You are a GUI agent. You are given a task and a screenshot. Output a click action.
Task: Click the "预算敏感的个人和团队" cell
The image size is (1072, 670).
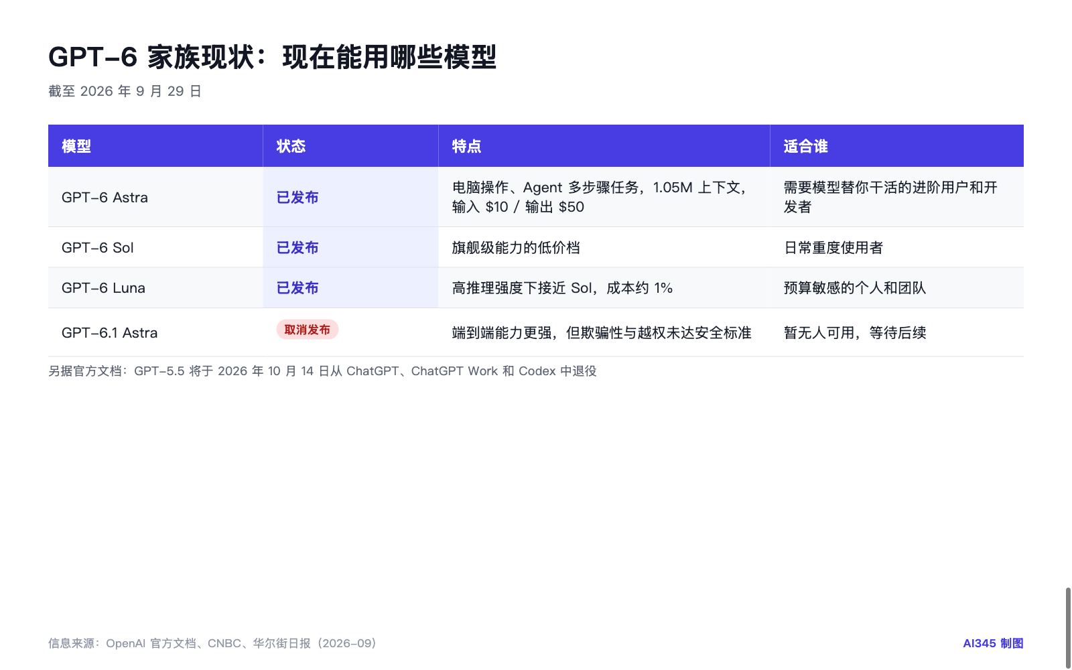click(897, 287)
